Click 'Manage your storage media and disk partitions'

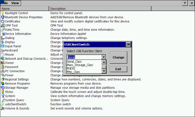[83, 88]
